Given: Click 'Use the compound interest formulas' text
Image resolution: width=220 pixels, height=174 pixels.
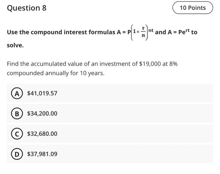Looking at the screenshot, I should coord(61,32).
